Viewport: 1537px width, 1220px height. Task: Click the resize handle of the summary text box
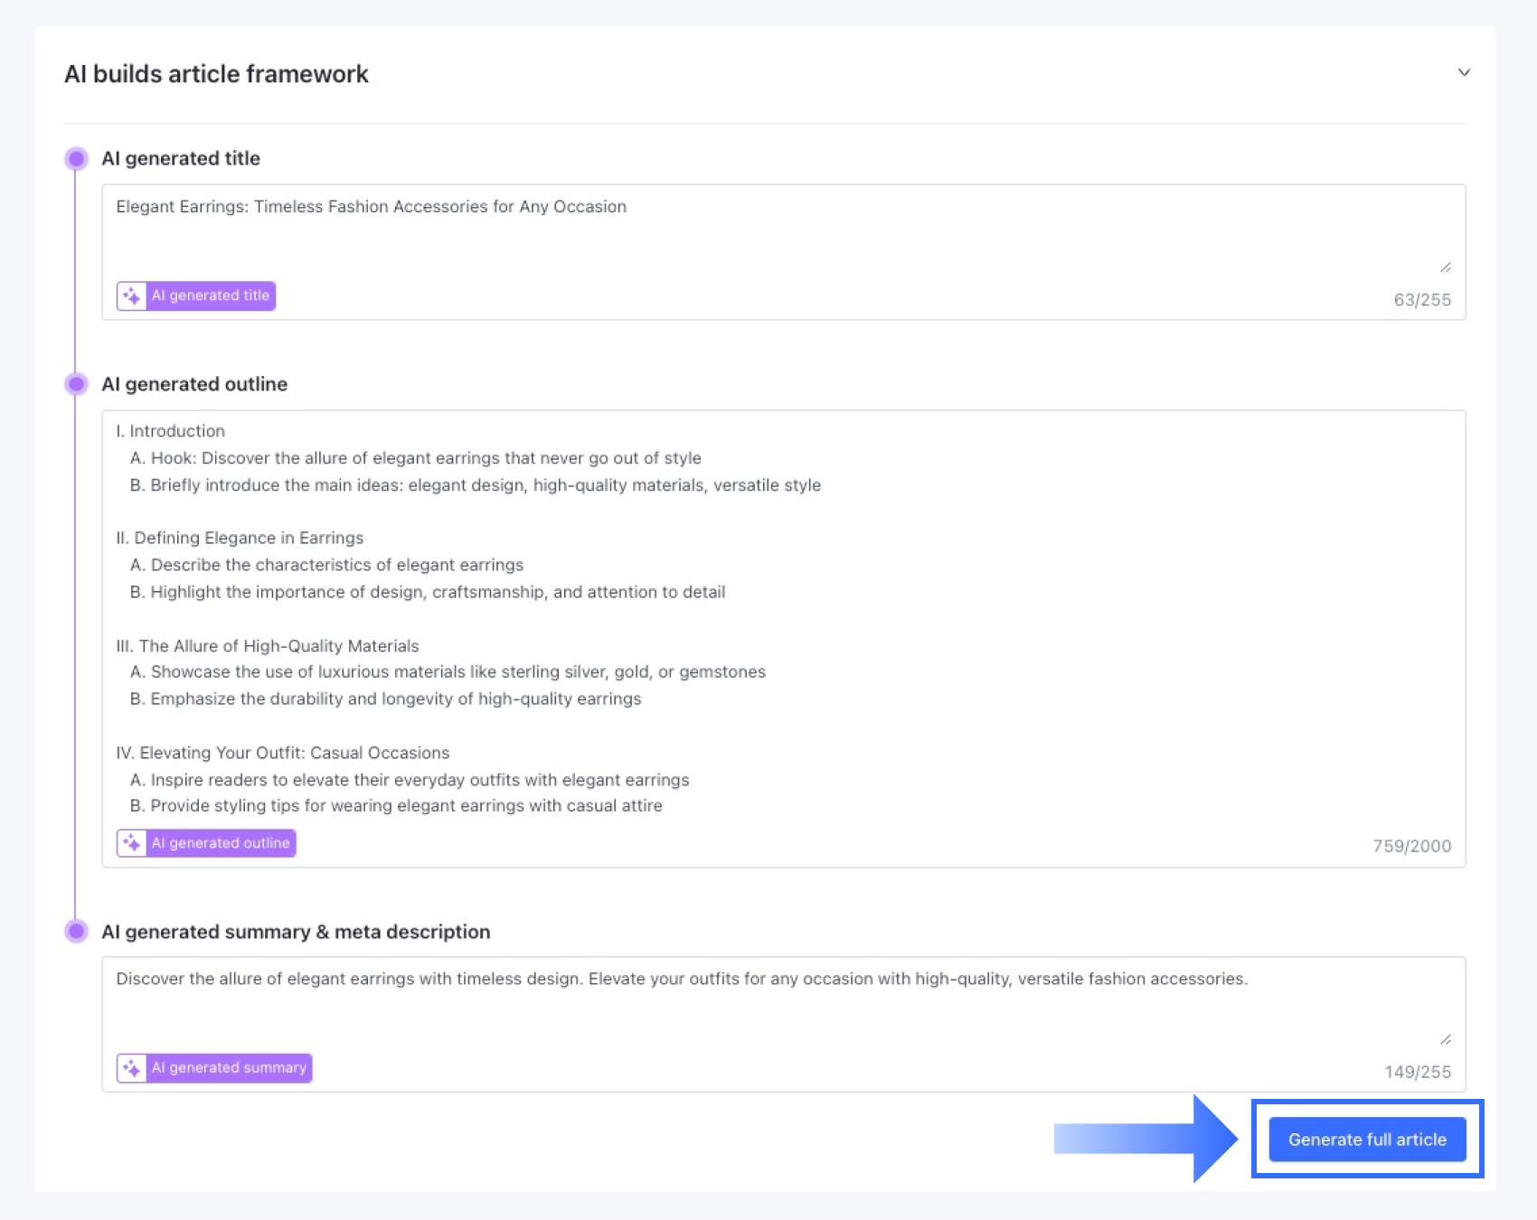click(1445, 1039)
